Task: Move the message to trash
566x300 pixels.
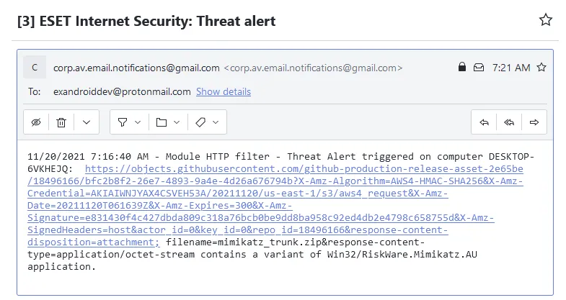Action: click(61, 122)
